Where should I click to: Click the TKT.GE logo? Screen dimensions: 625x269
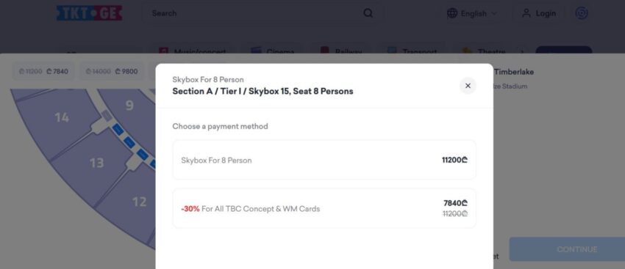pos(89,13)
